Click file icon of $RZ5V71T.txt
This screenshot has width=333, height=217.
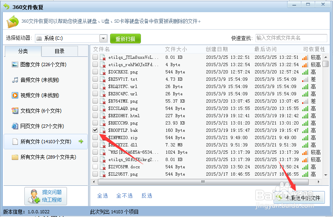pyautogui.click(x=103, y=79)
